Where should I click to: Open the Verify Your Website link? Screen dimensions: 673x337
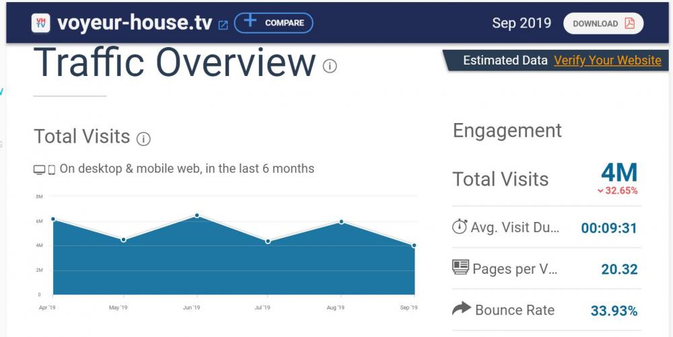(607, 61)
